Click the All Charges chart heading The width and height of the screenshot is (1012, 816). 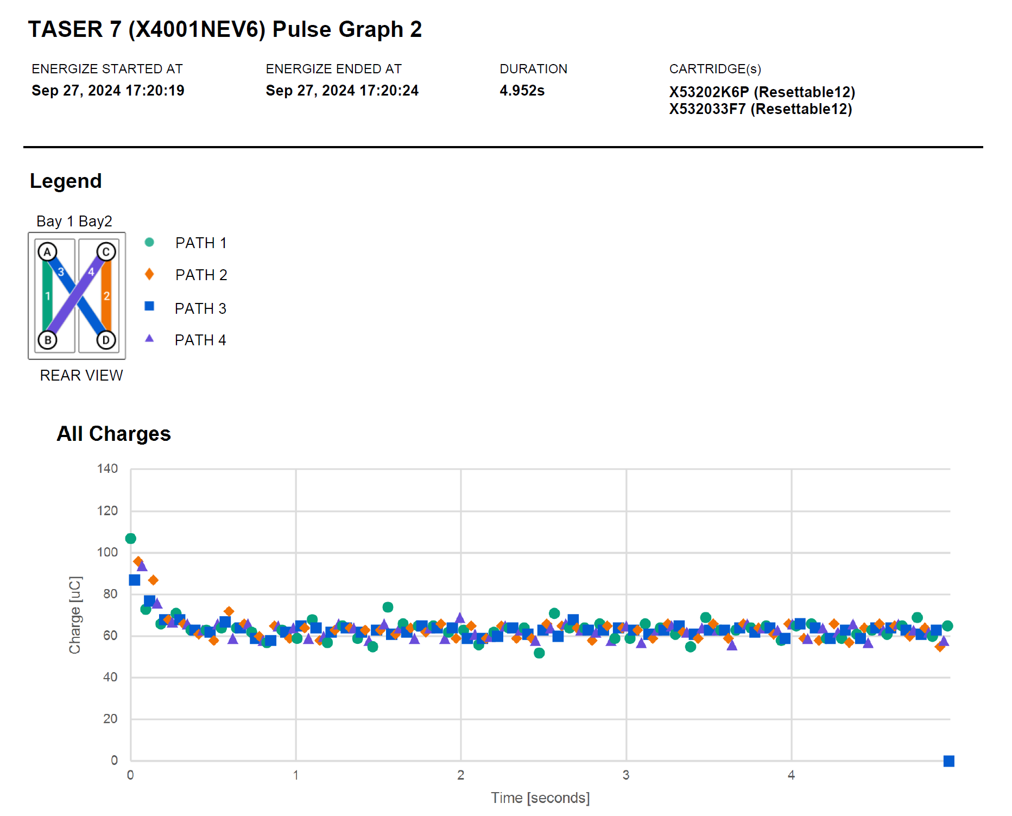point(114,434)
